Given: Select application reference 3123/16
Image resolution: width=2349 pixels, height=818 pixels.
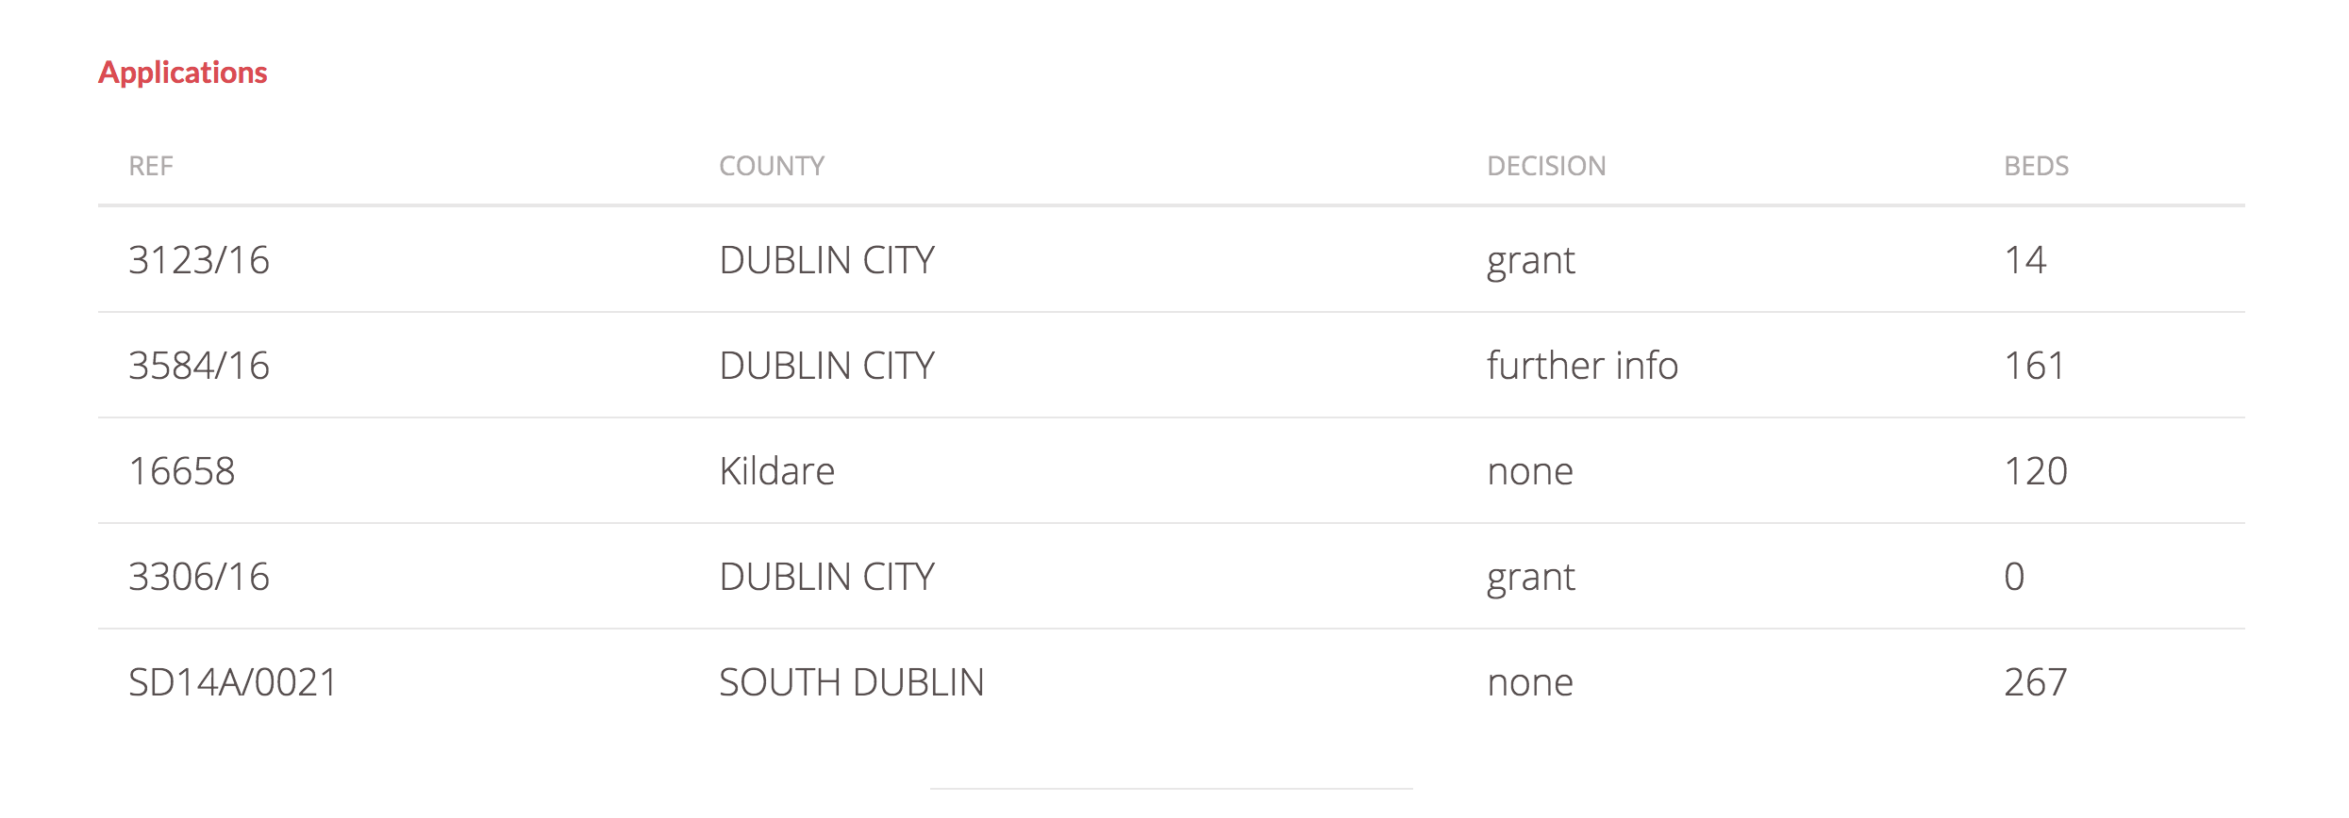Looking at the screenshot, I should [x=199, y=260].
